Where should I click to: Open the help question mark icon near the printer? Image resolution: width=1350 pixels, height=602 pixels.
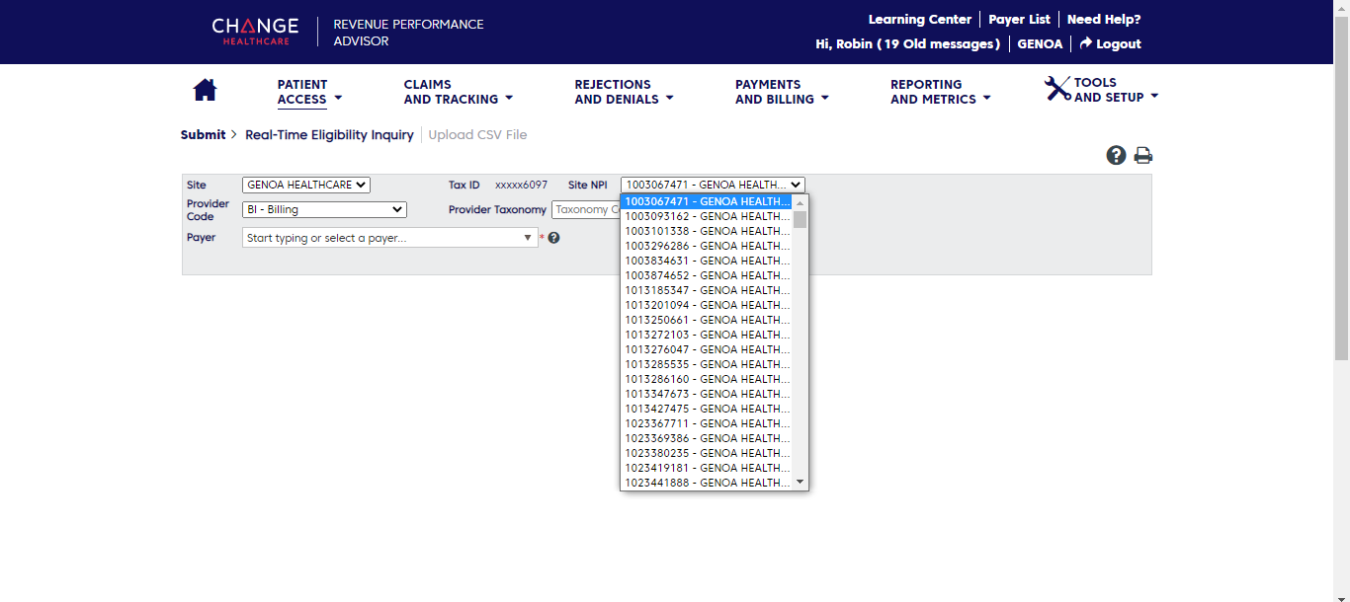click(x=1116, y=155)
